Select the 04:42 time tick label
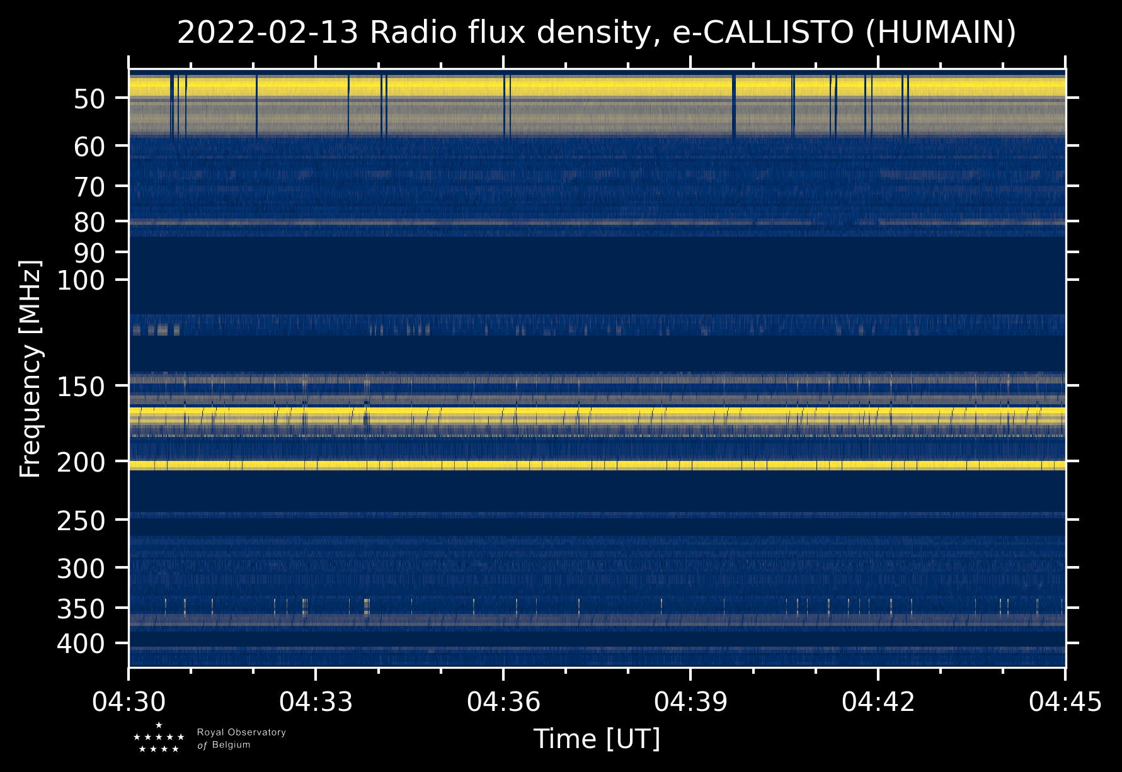1122x772 pixels. 878,701
